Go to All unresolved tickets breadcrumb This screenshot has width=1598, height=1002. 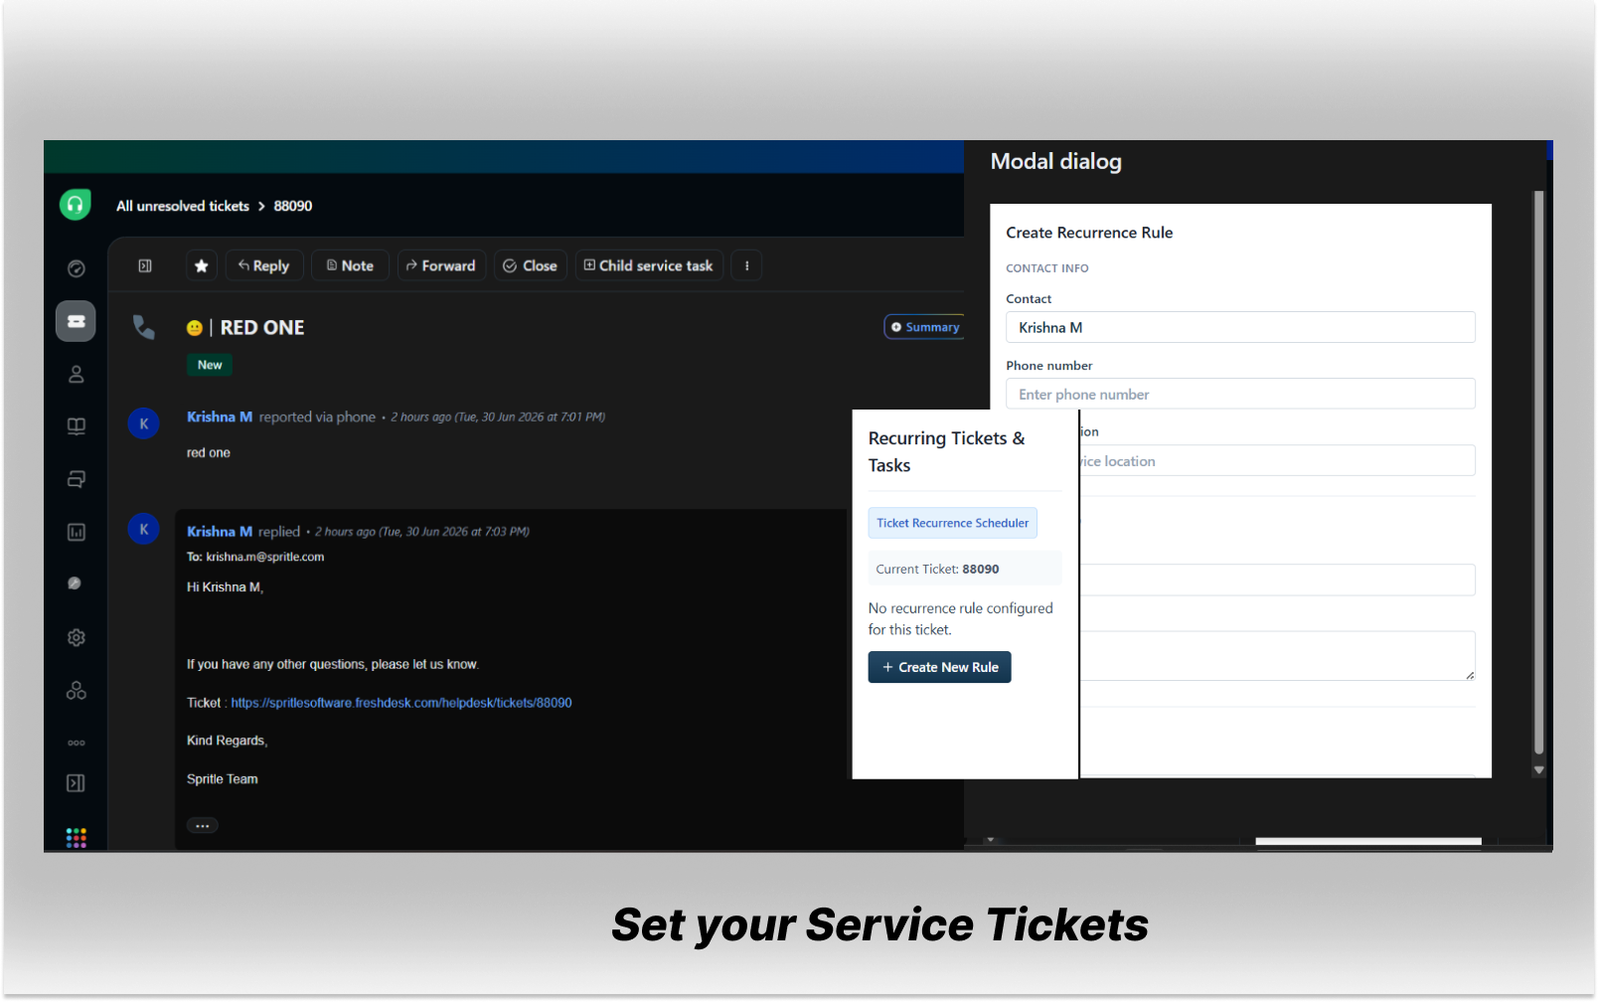point(183,206)
